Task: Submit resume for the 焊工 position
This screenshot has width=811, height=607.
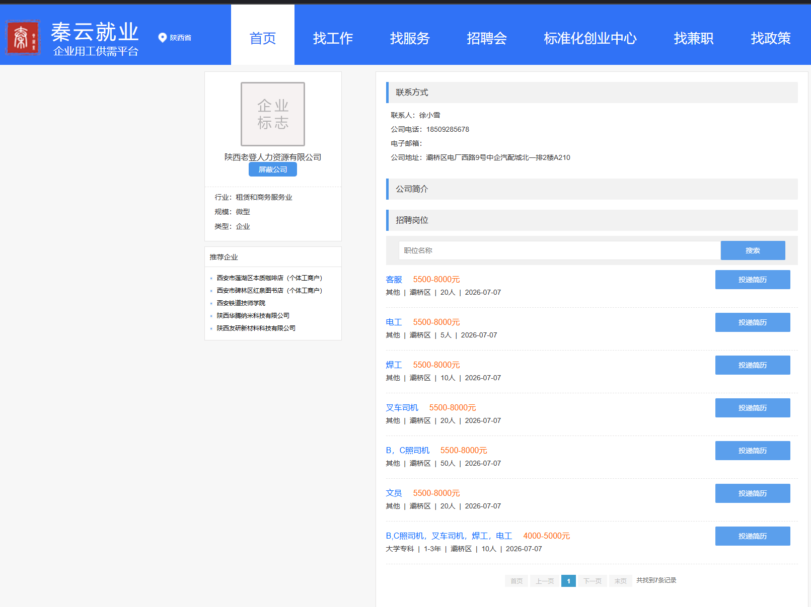Action: pos(753,365)
